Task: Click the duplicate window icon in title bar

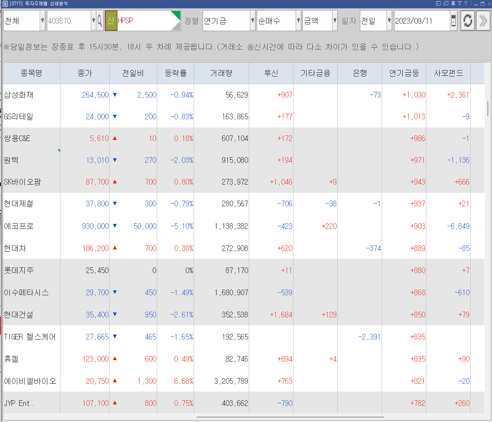Action: point(446,3)
